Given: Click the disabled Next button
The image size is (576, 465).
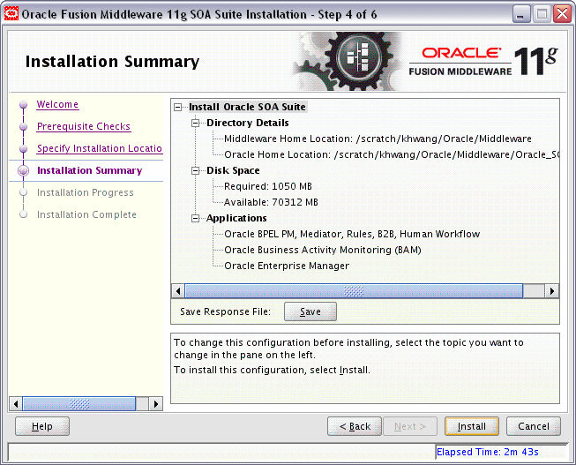Looking at the screenshot, I should coord(410,426).
